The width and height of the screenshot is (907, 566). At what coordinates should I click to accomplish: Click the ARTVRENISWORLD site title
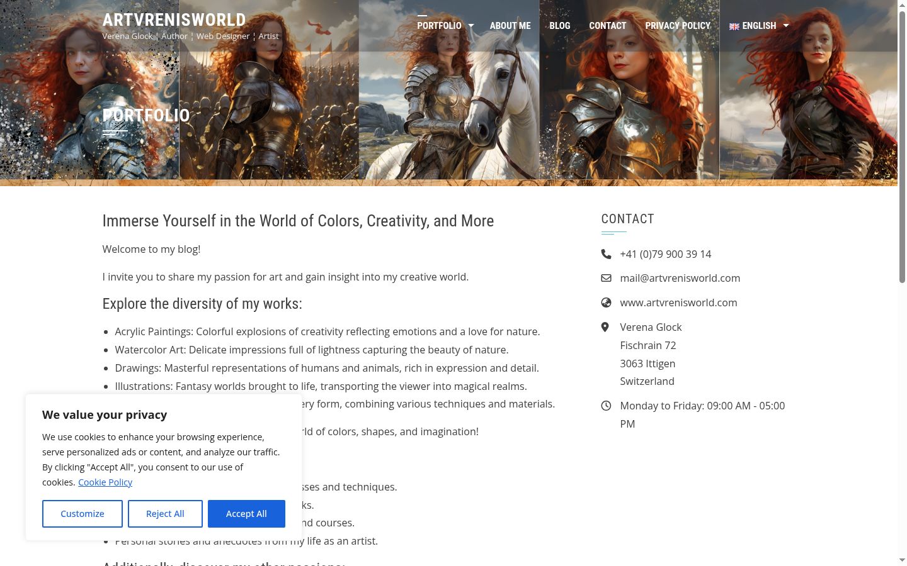[174, 20]
